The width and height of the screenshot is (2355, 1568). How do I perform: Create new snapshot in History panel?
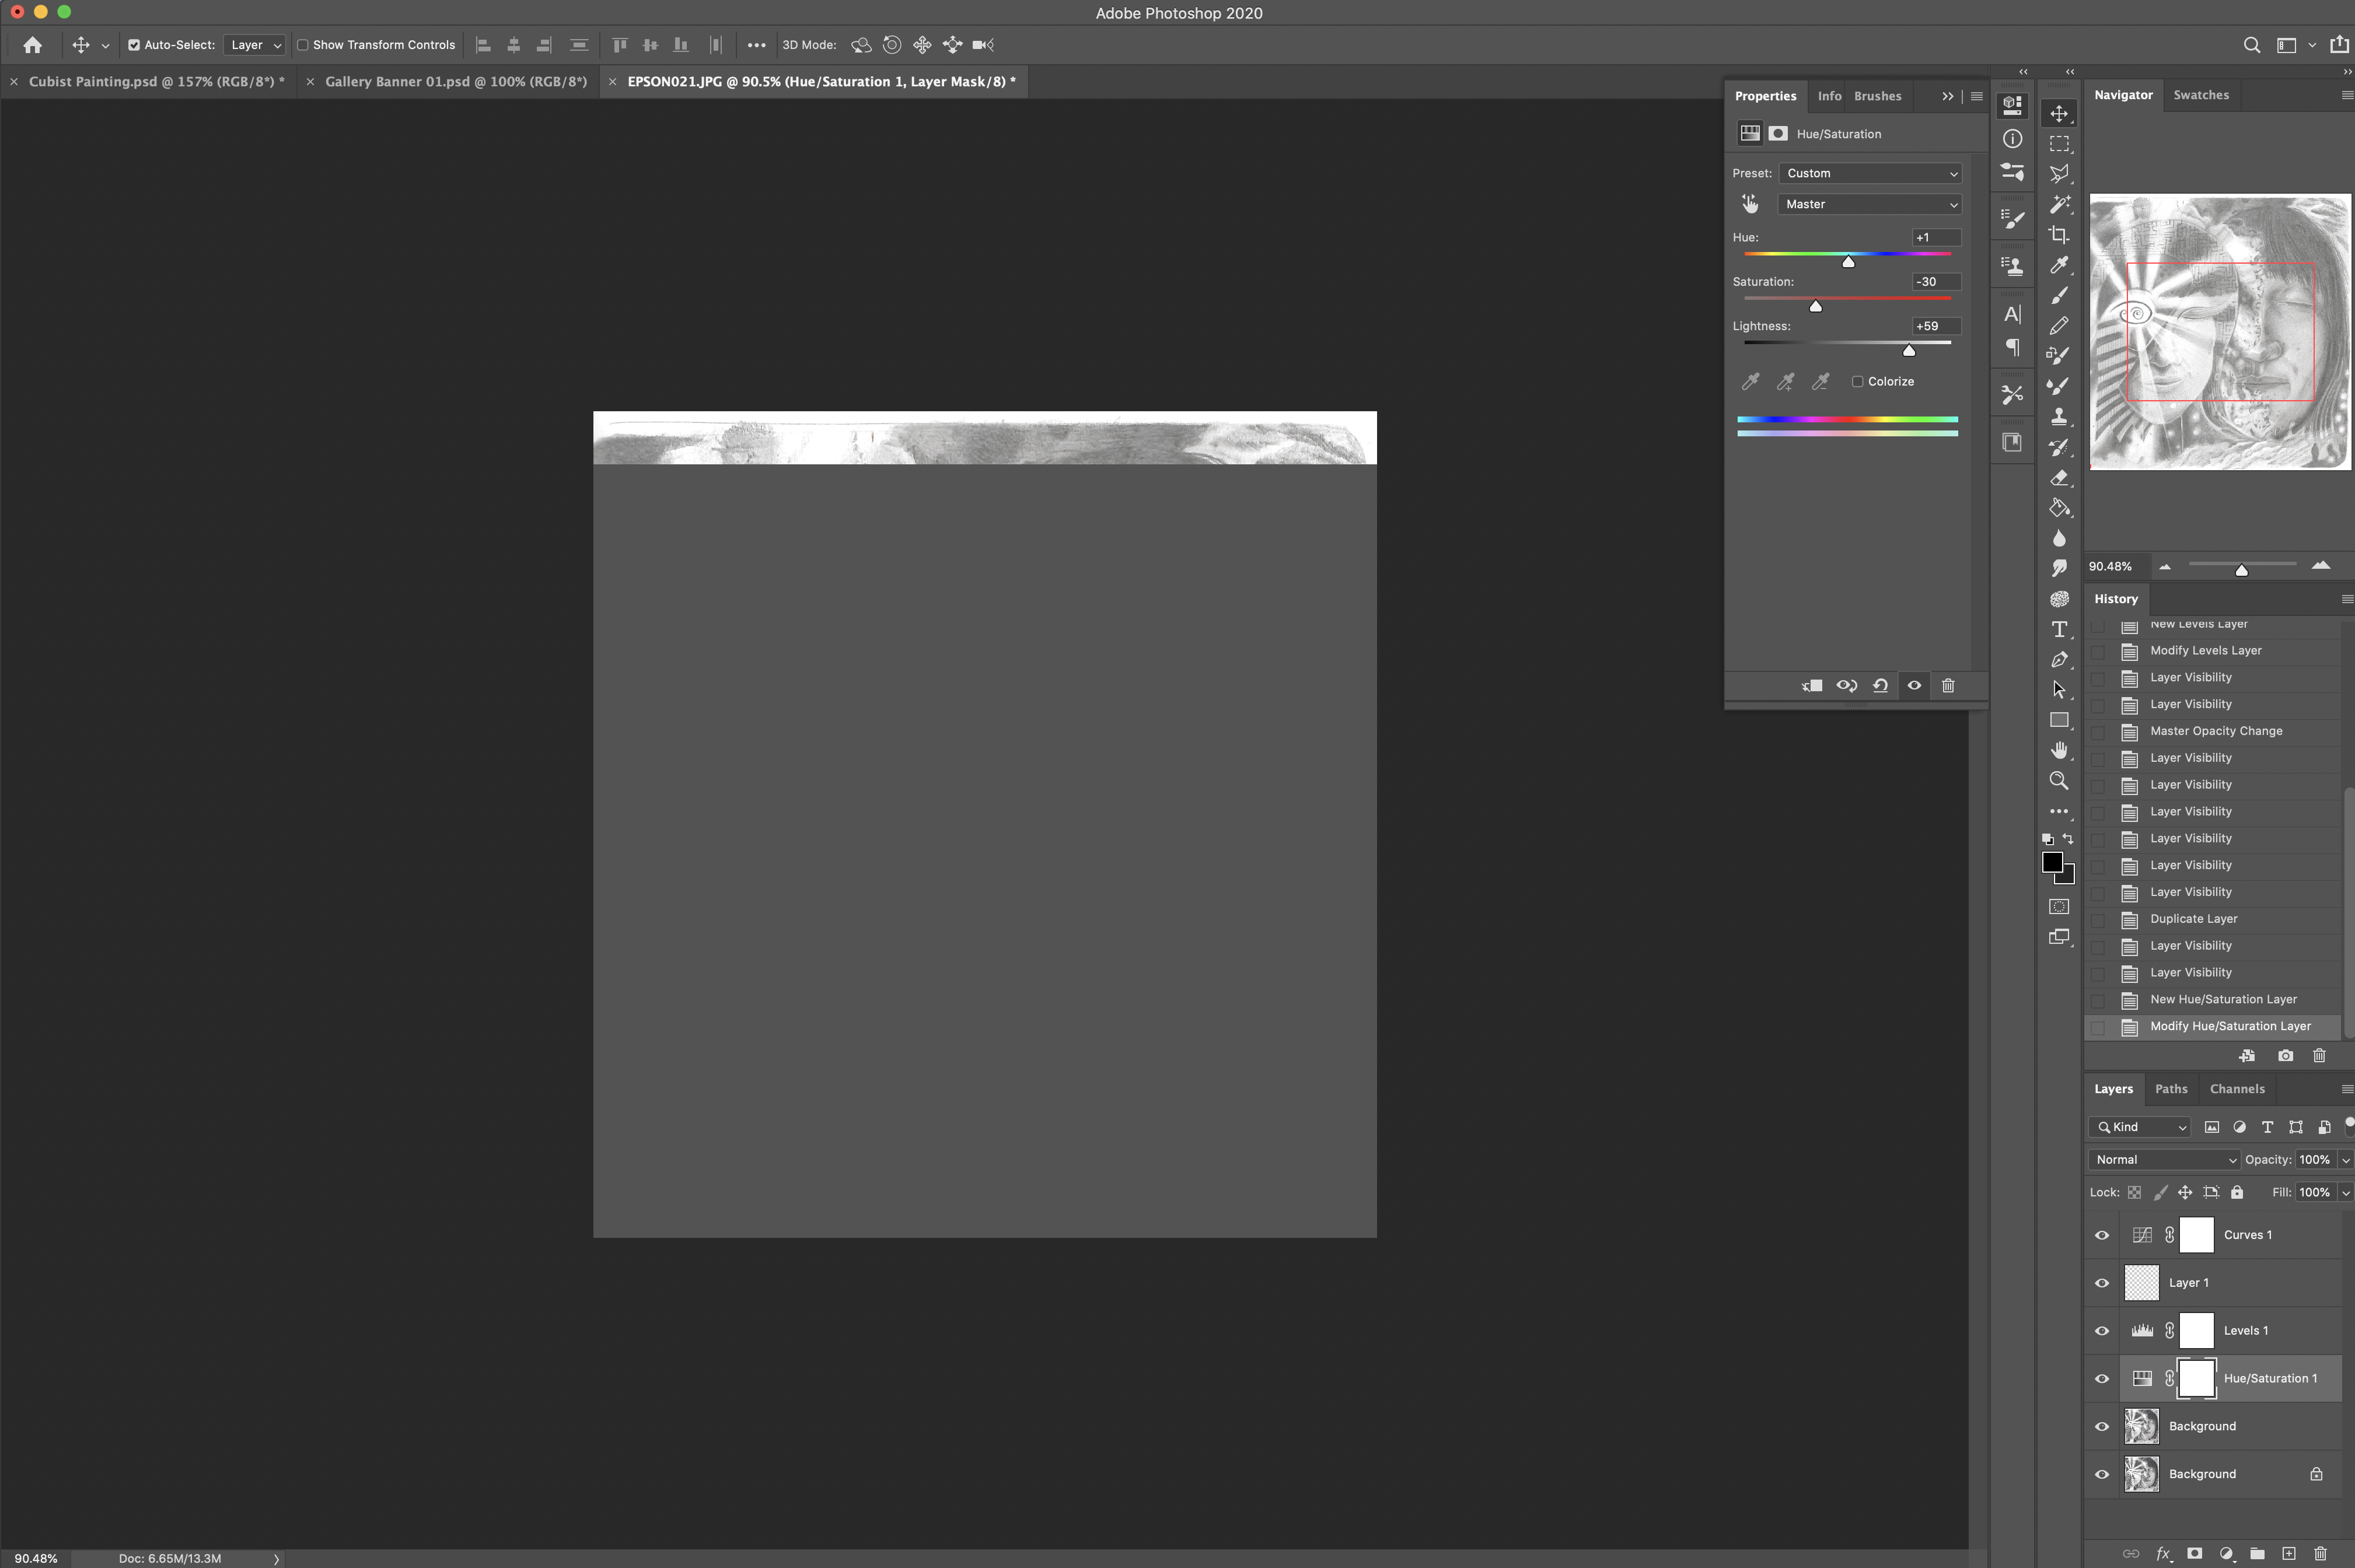2285,1056
